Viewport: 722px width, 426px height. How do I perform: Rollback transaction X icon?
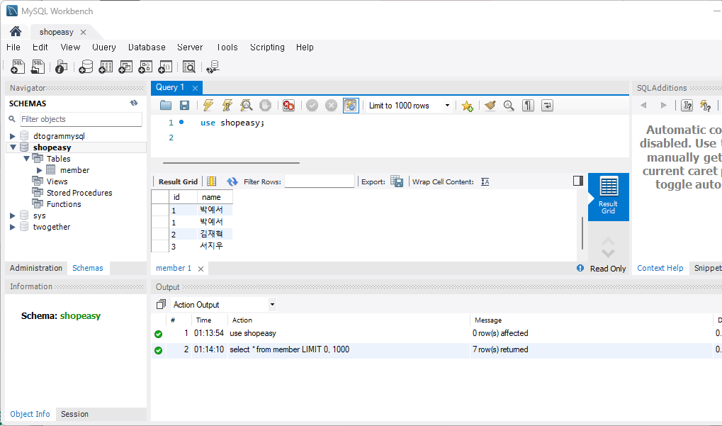331,106
